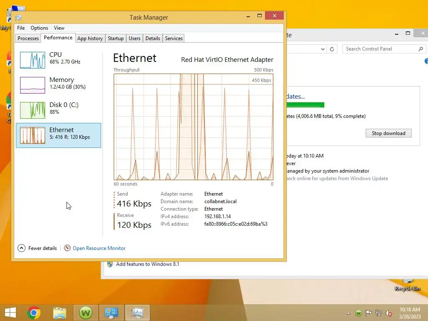
Task: Click the green W tray icon
Action: 359,313
